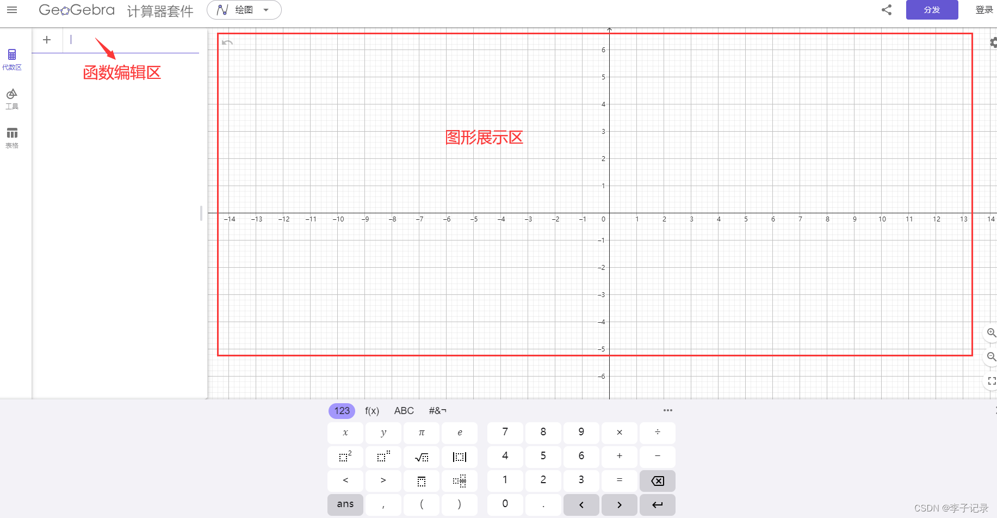Switch to the 工具 tools view
This screenshot has width=997, height=518.
tap(12, 99)
